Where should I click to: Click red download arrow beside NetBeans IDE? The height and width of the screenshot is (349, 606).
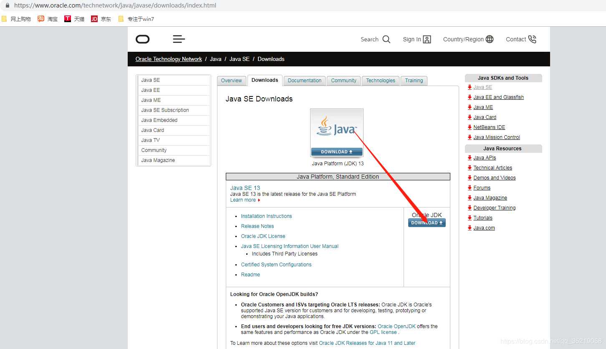470,127
